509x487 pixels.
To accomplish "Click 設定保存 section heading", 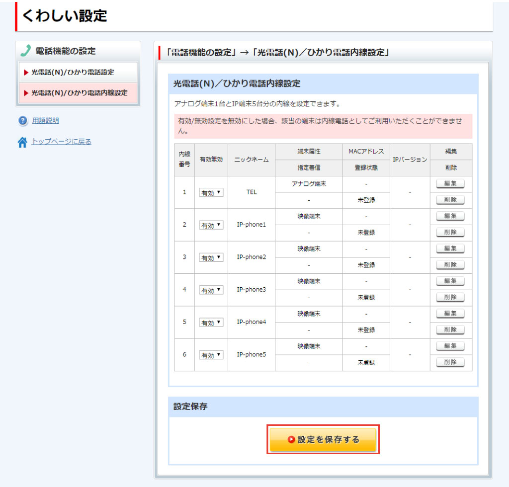I will [190, 406].
